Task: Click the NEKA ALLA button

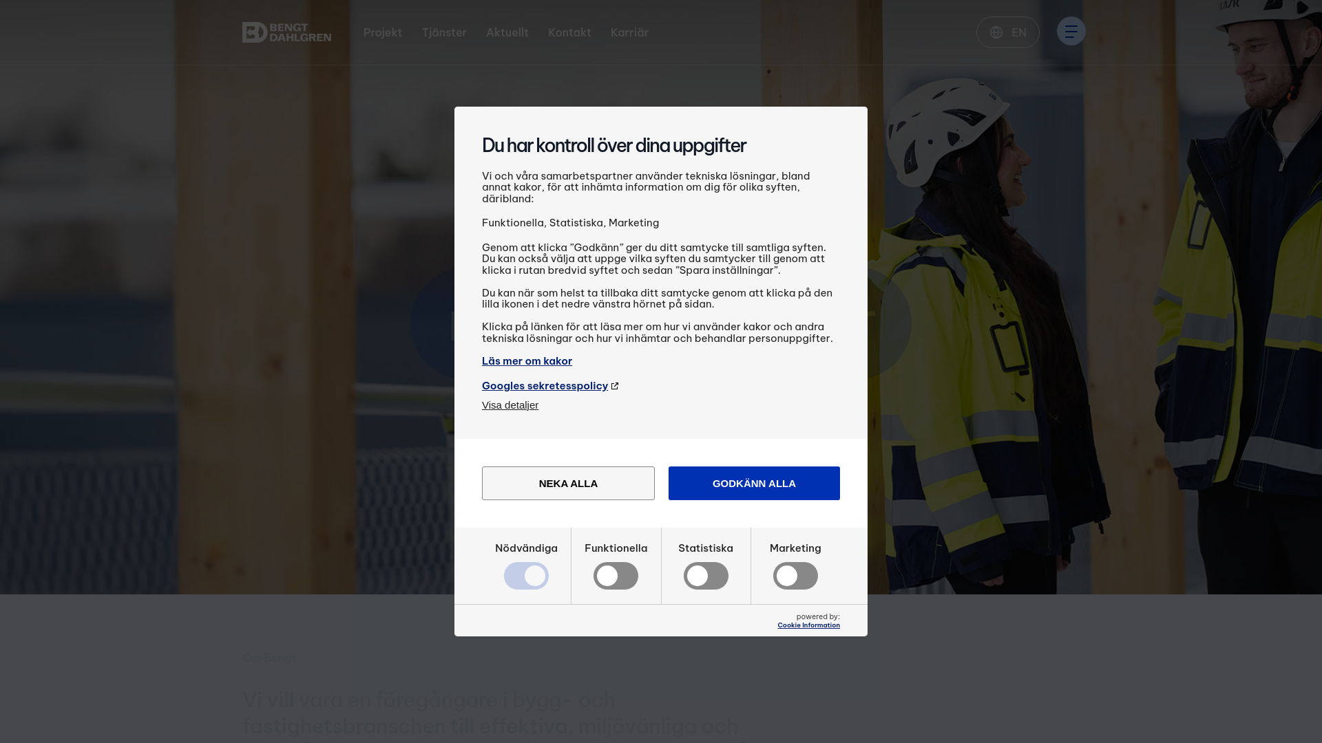Action: (568, 484)
